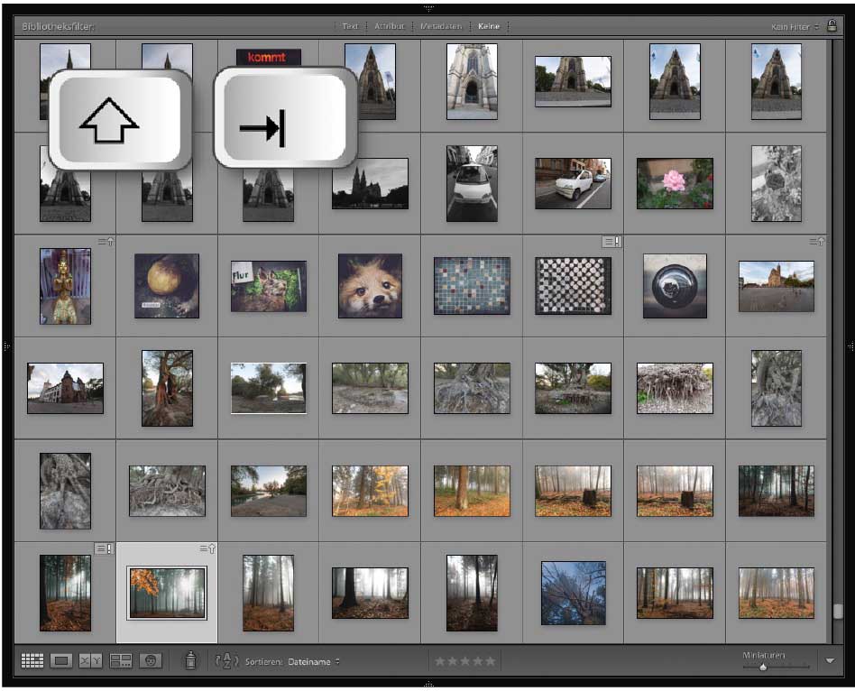Select the Metadaten filter tab

[x=441, y=26]
